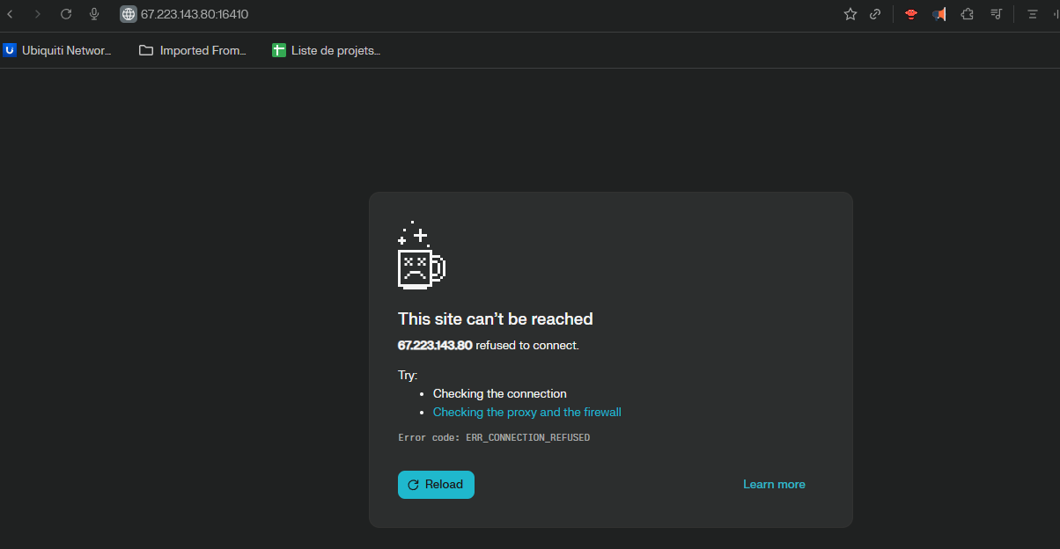Viewport: 1060px width, 549px height.
Task: Click the Learn more link
Action: (774, 485)
